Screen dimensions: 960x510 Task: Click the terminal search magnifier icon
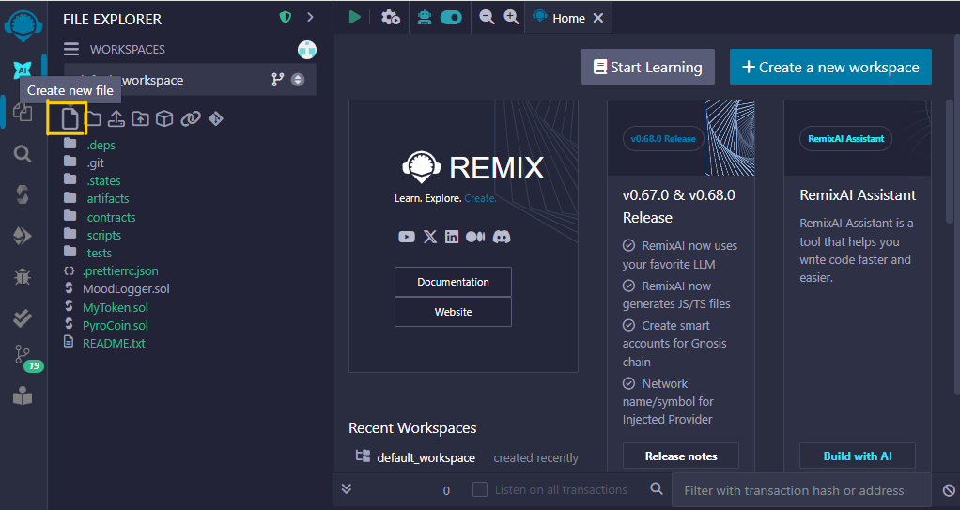[x=657, y=488]
